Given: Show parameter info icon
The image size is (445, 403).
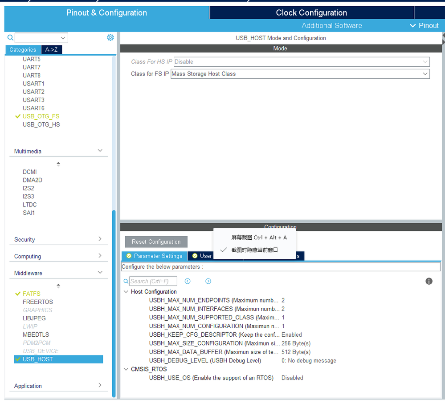Looking at the screenshot, I should pyautogui.click(x=429, y=281).
